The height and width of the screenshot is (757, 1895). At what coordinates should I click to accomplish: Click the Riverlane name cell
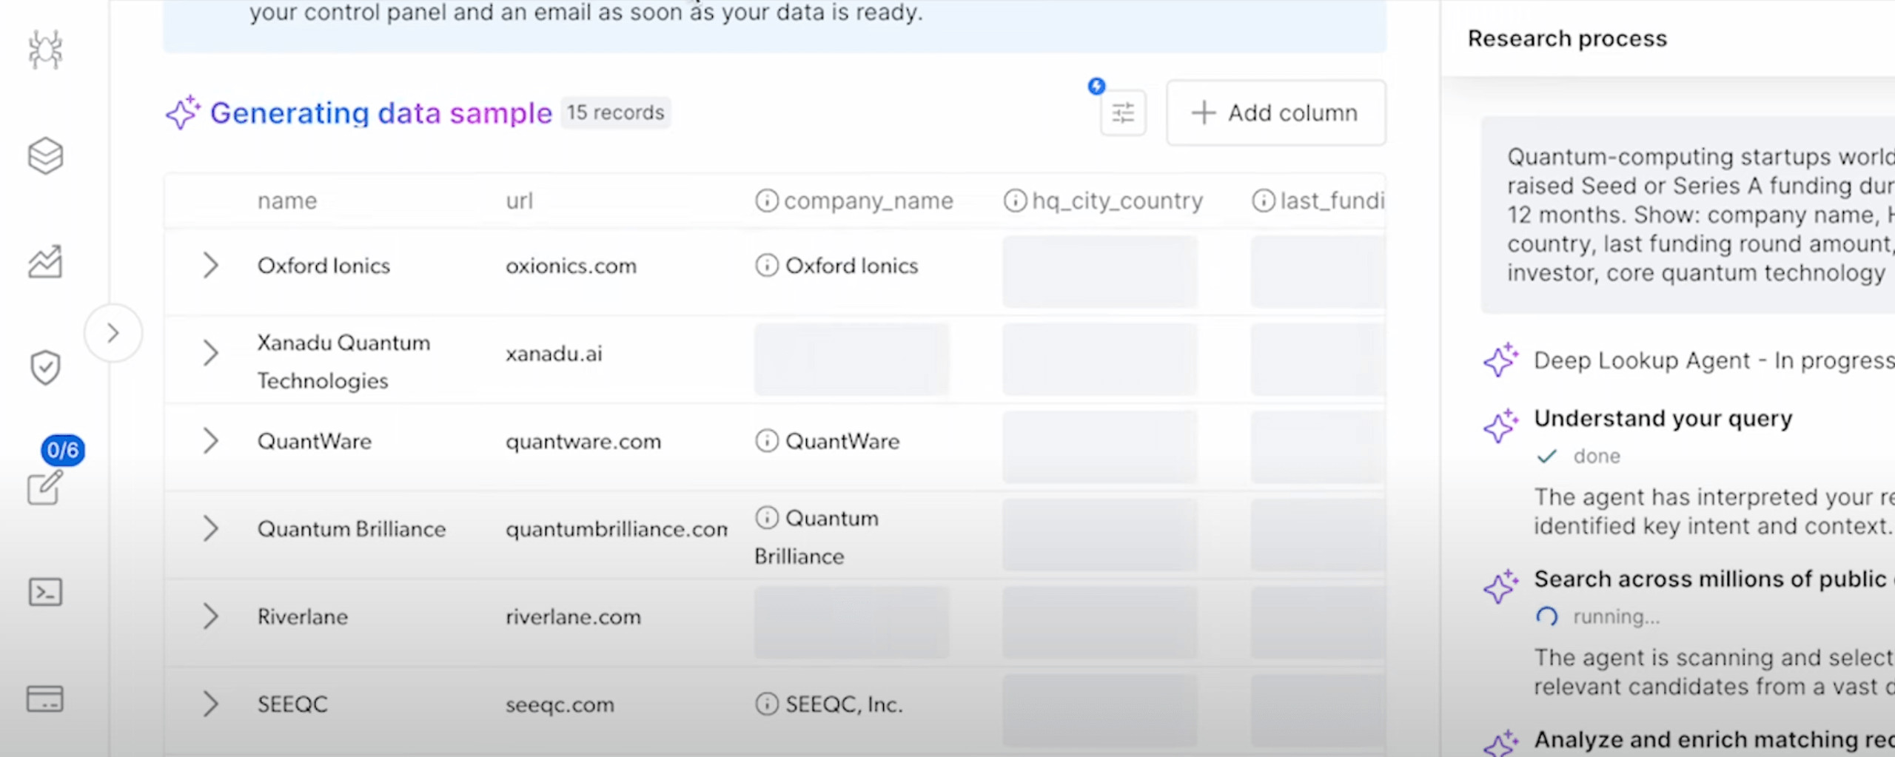pyautogui.click(x=302, y=617)
